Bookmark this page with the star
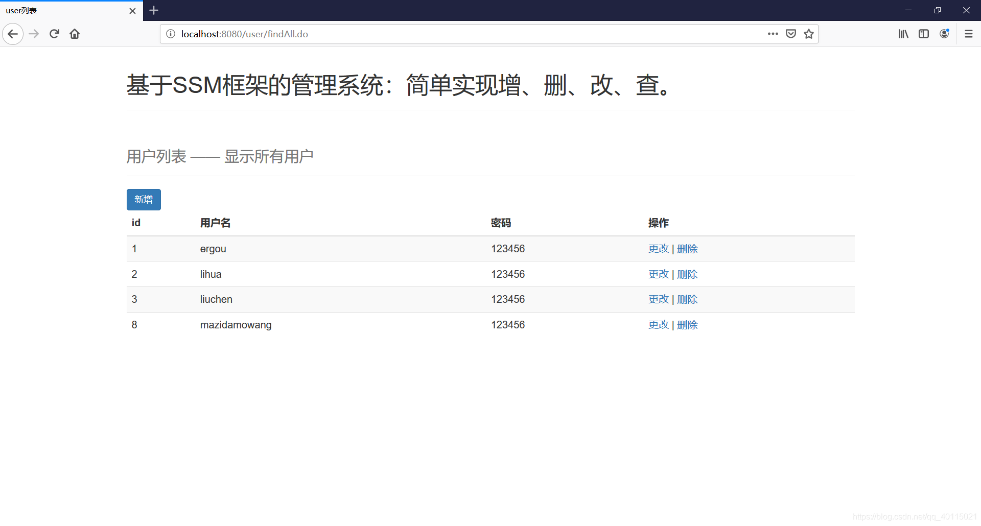981x526 pixels. (809, 34)
